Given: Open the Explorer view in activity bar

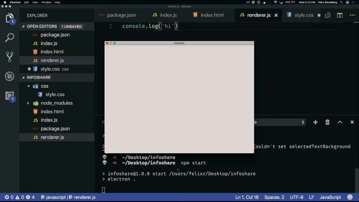Looking at the screenshot, I should click(10, 18).
